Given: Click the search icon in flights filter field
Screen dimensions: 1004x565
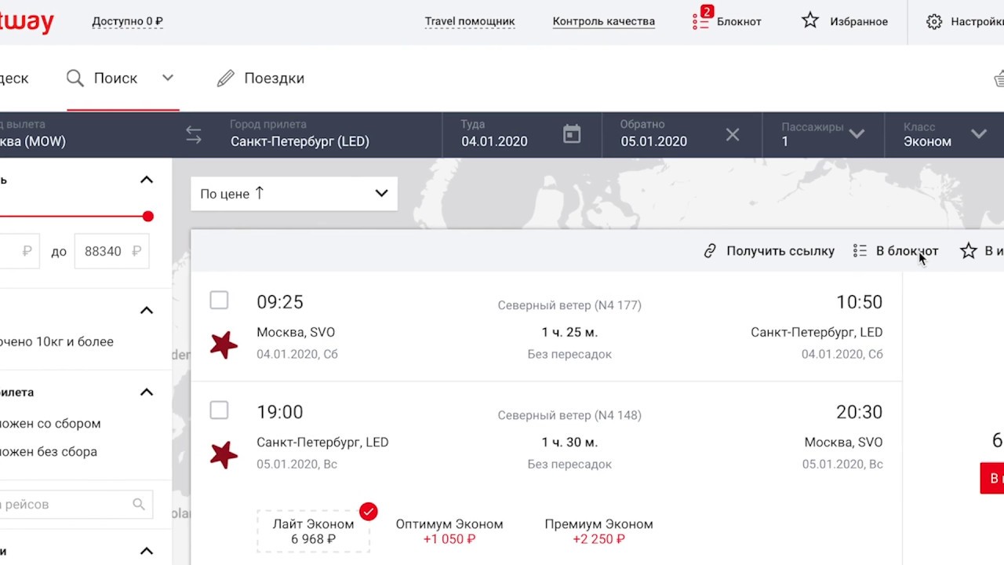Looking at the screenshot, I should (x=139, y=505).
